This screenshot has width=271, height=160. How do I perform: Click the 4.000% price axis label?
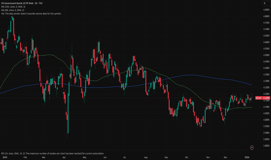[266, 120]
